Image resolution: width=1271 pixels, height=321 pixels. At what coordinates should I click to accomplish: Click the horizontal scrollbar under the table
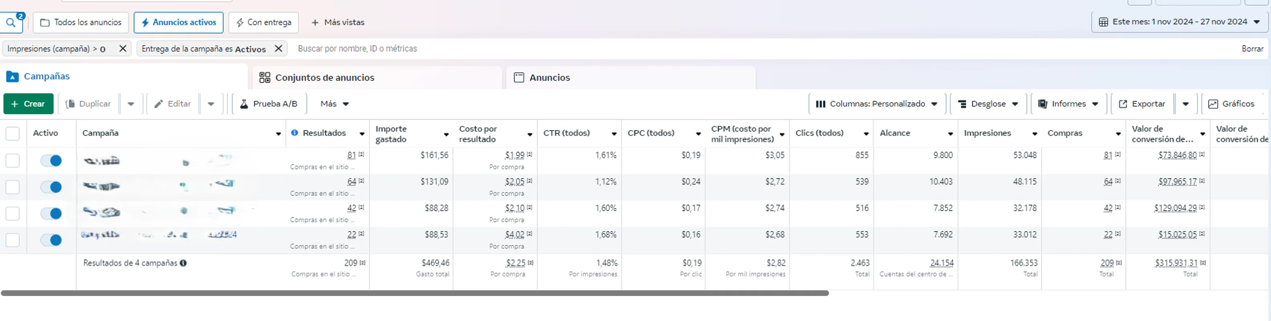pos(415,293)
